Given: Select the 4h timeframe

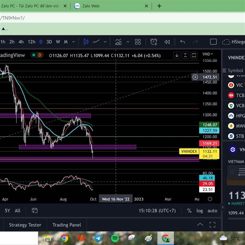Looking at the screenshot, I should click(x=21, y=42).
